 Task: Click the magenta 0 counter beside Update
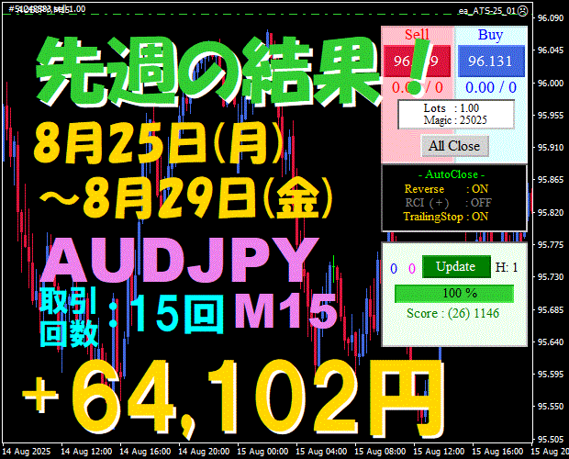pyautogui.click(x=411, y=268)
